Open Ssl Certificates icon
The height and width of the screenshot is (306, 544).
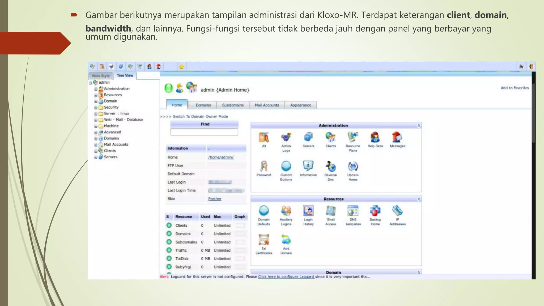tap(264, 240)
